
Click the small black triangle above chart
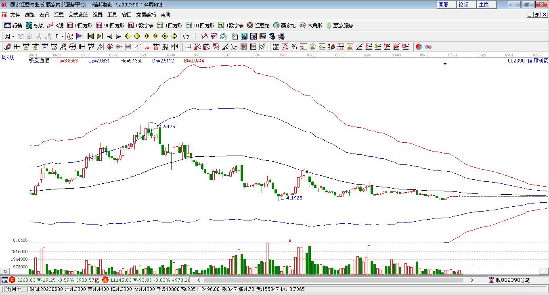point(445,64)
